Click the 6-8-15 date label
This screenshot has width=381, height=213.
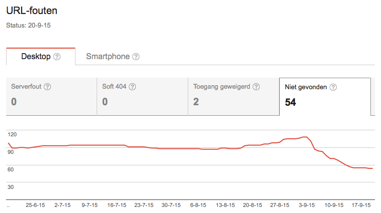click(x=198, y=204)
